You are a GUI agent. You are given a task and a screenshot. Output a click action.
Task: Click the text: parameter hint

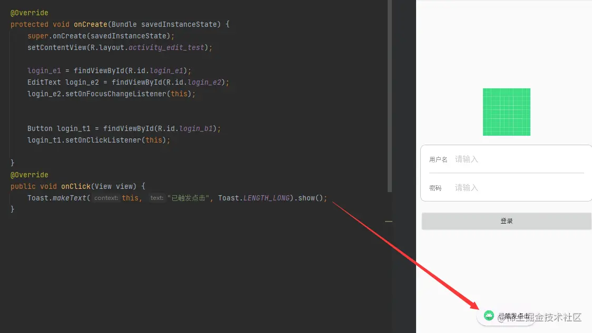(x=156, y=198)
